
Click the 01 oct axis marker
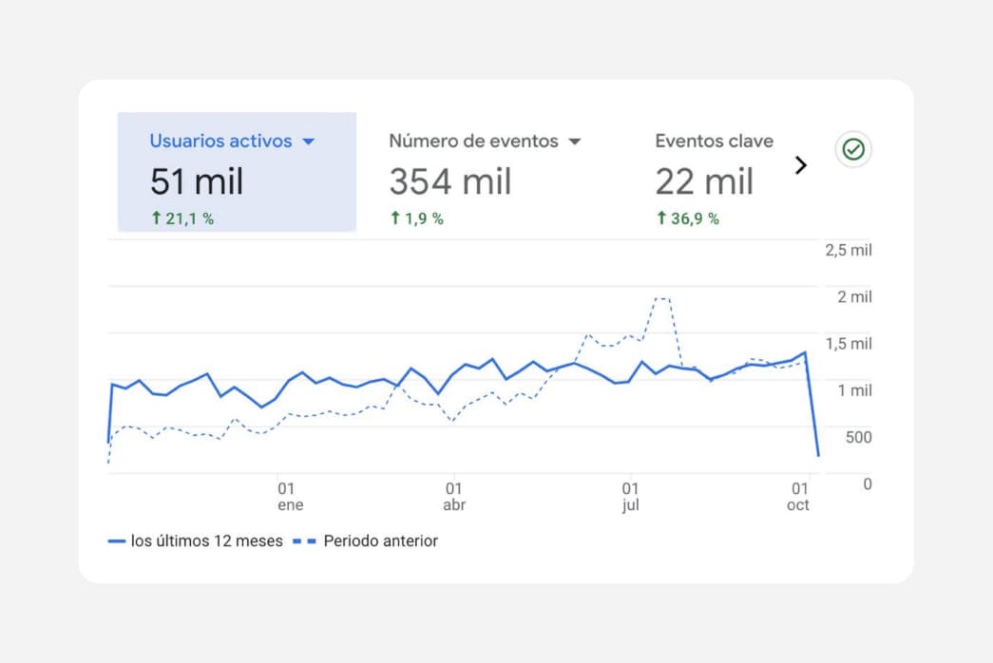pyautogui.click(x=798, y=497)
